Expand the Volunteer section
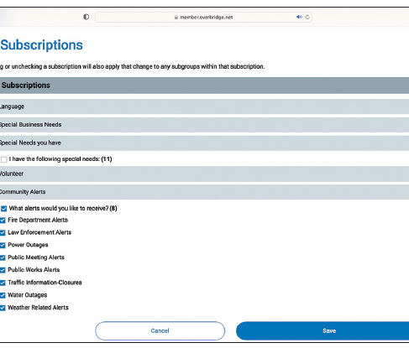409x348 pixels. pos(204,174)
